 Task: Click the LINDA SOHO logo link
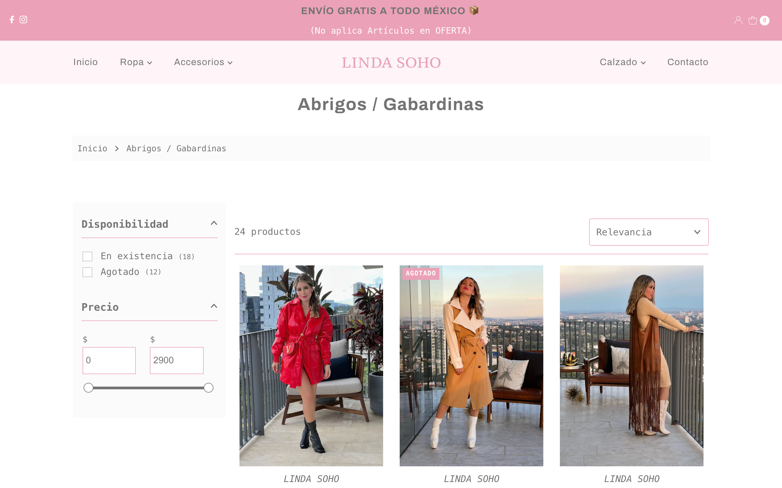click(x=391, y=63)
